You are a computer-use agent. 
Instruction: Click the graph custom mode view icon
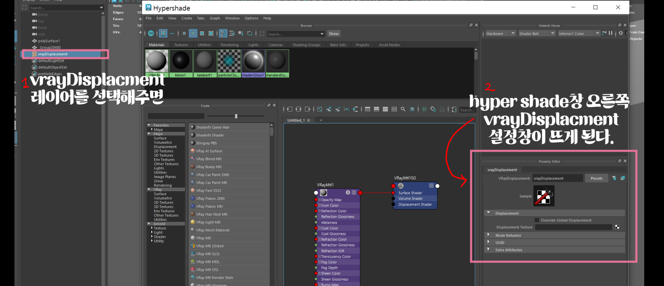pyautogui.click(x=394, y=109)
